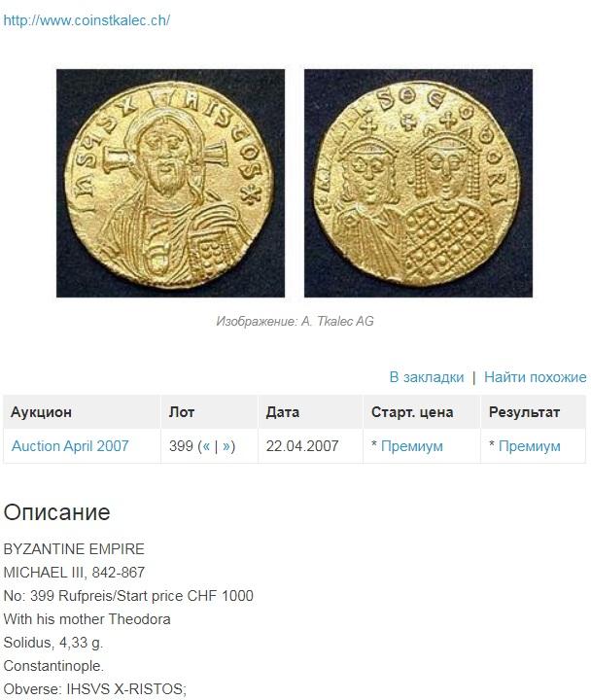Open the reverse coin image with two busts
Screen dimensions: 591x700
click(418, 183)
